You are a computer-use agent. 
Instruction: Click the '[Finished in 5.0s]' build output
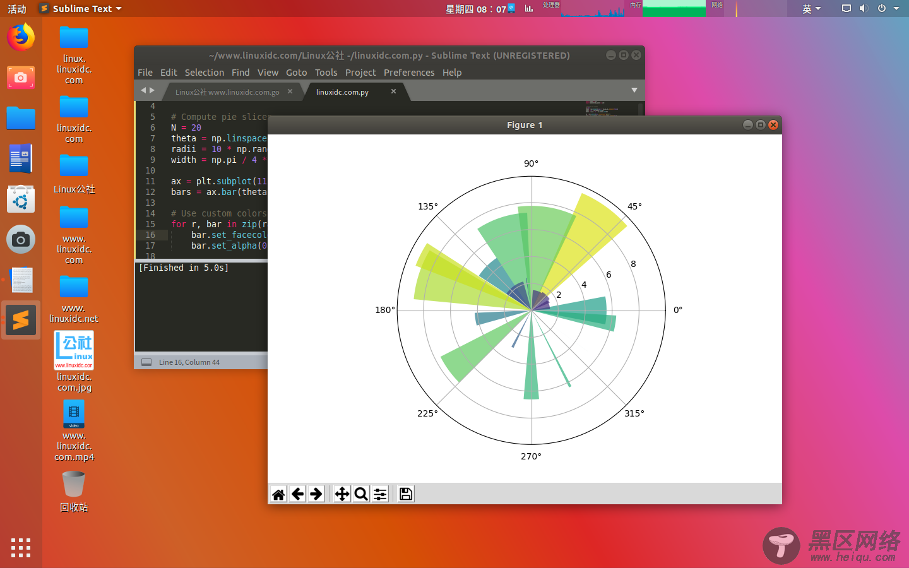tap(184, 268)
